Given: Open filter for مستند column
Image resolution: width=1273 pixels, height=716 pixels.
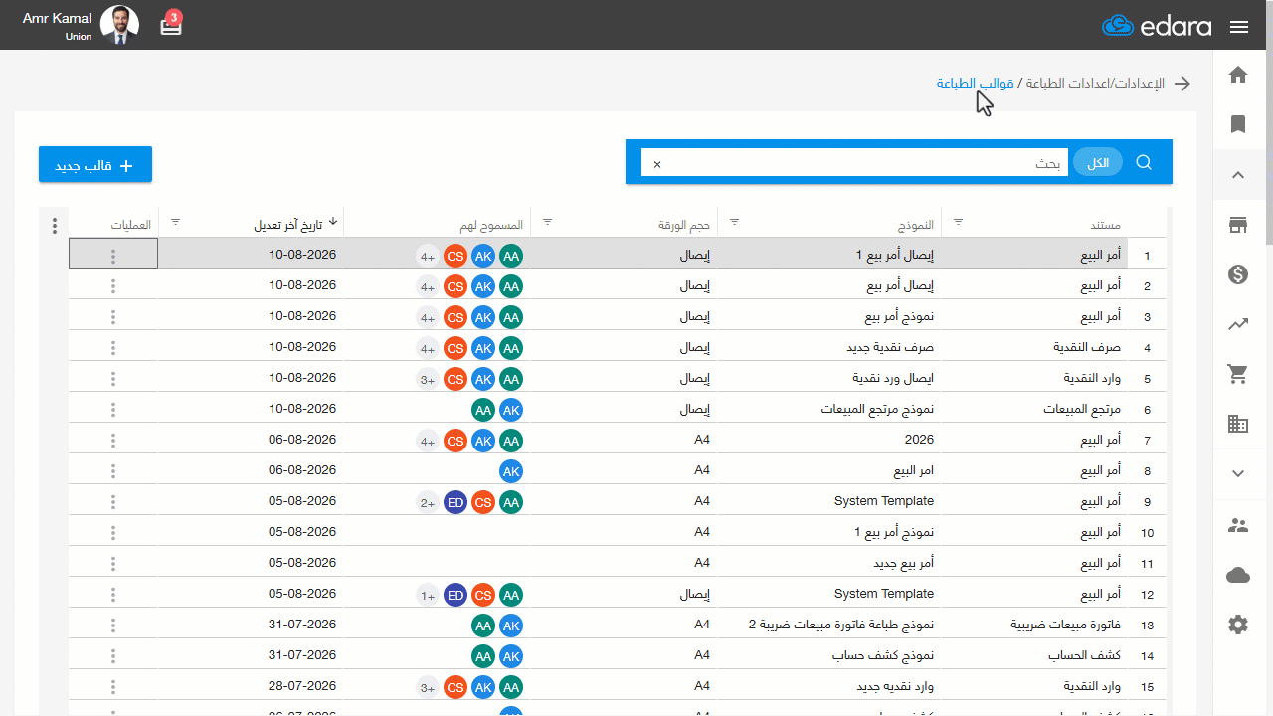Looking at the screenshot, I should [959, 222].
